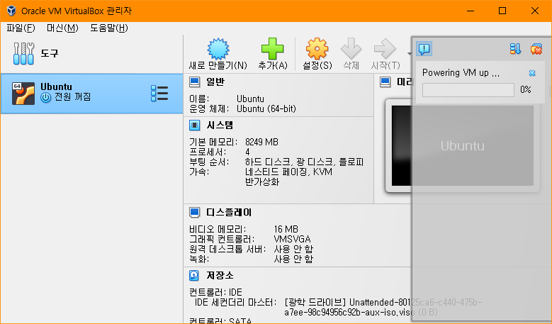Open the File (파일) menu
The height and width of the screenshot is (324, 552).
(x=21, y=28)
